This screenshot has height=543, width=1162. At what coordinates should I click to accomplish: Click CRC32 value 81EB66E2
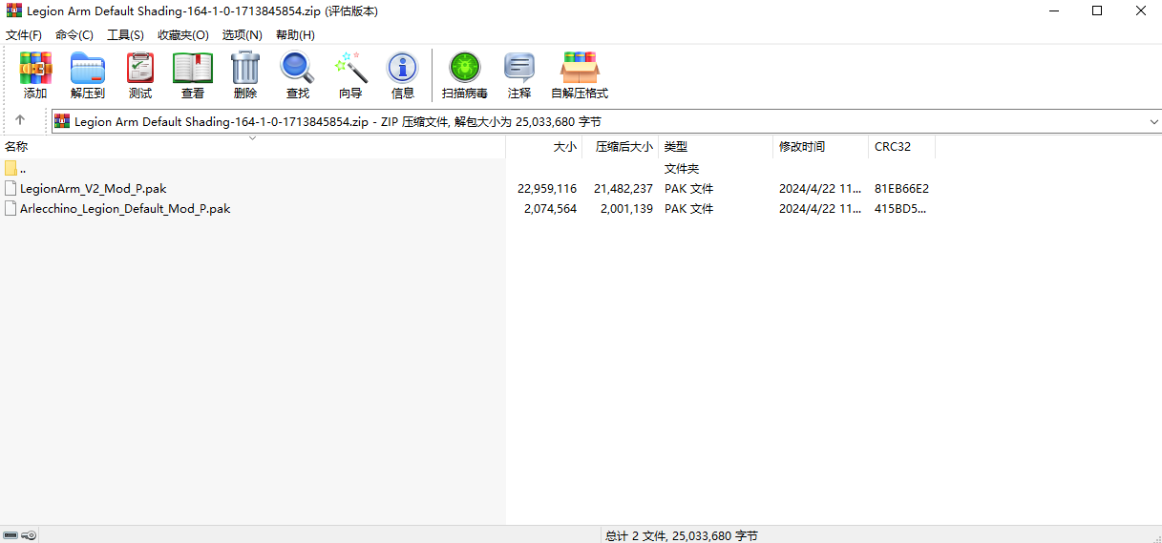tap(902, 188)
